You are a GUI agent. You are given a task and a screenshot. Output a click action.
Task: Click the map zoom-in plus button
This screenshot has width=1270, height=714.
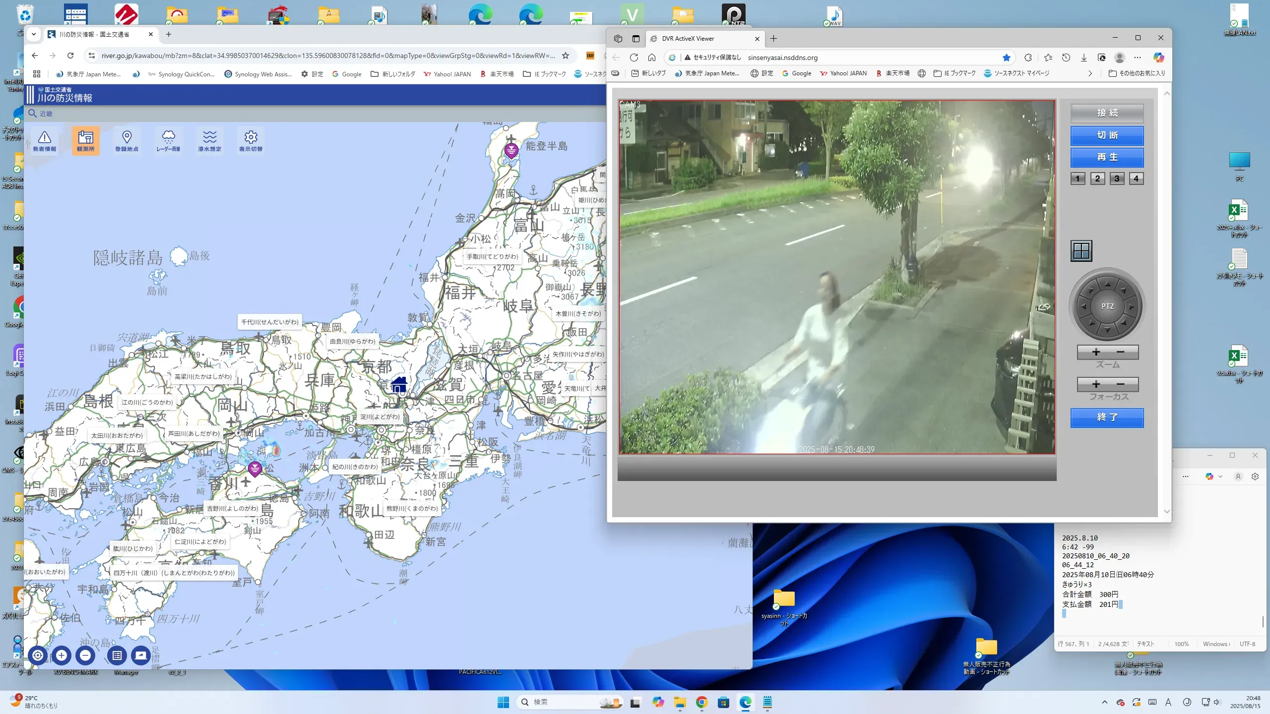click(62, 655)
